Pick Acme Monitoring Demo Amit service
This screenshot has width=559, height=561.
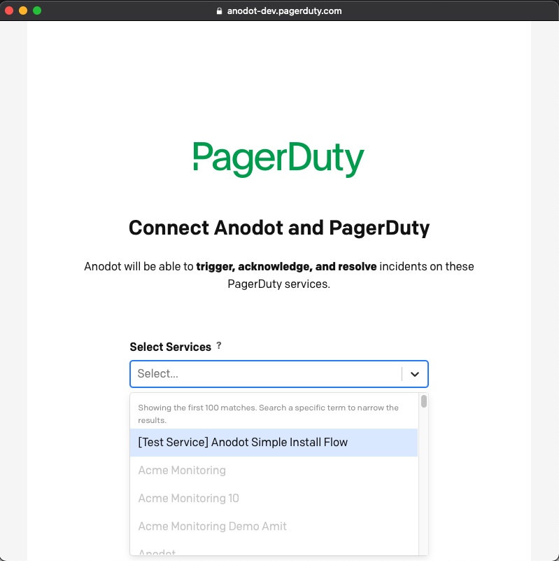(274, 526)
